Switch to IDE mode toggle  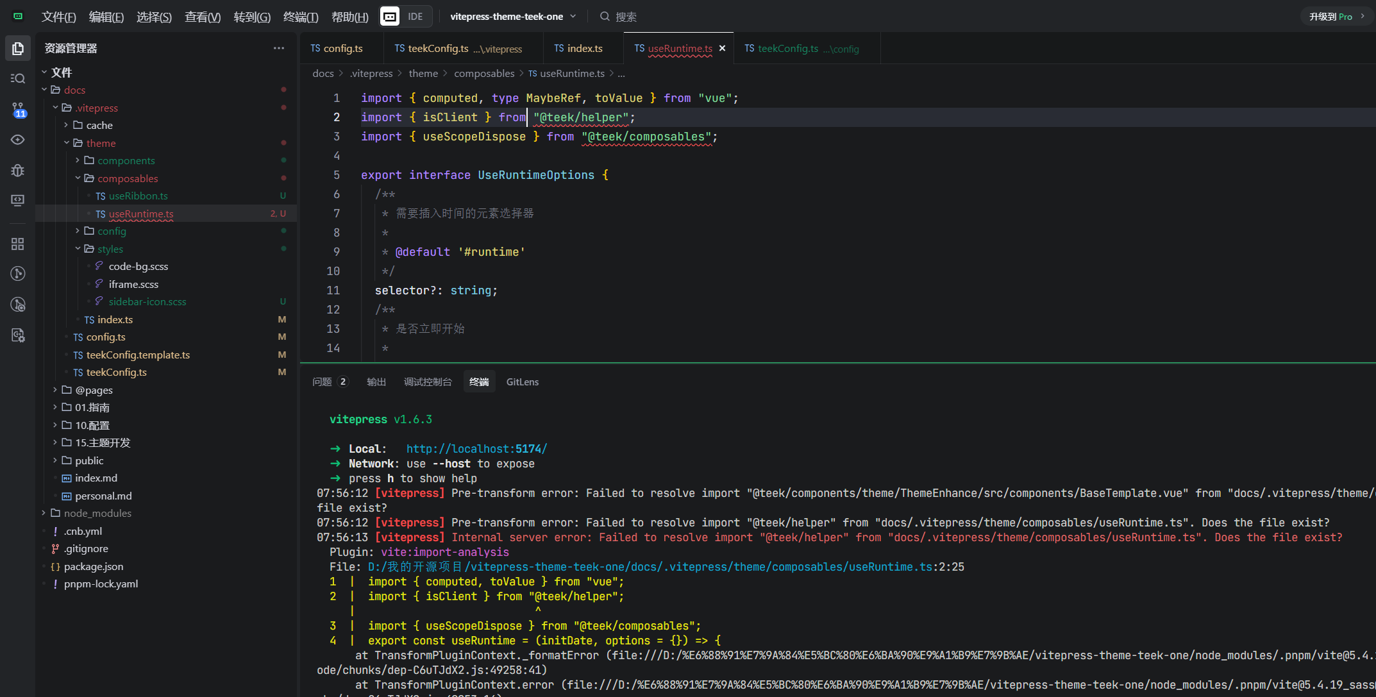pos(415,17)
